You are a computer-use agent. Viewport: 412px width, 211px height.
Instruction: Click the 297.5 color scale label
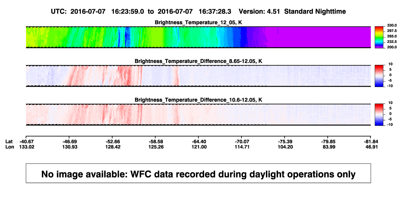392,31
